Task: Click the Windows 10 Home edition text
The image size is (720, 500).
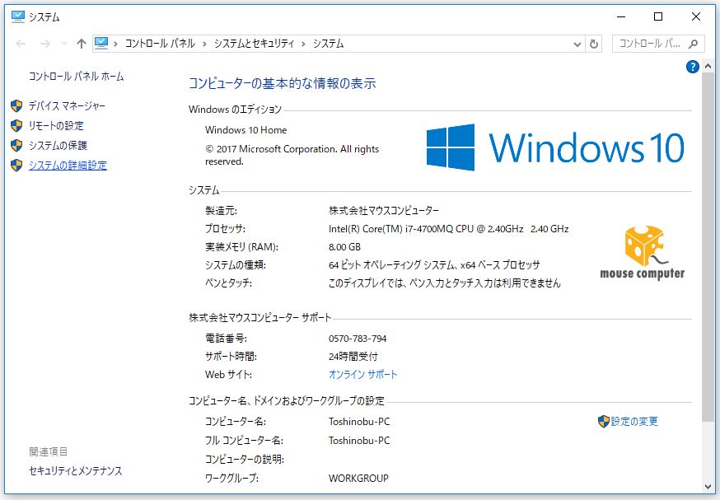Action: click(x=245, y=130)
